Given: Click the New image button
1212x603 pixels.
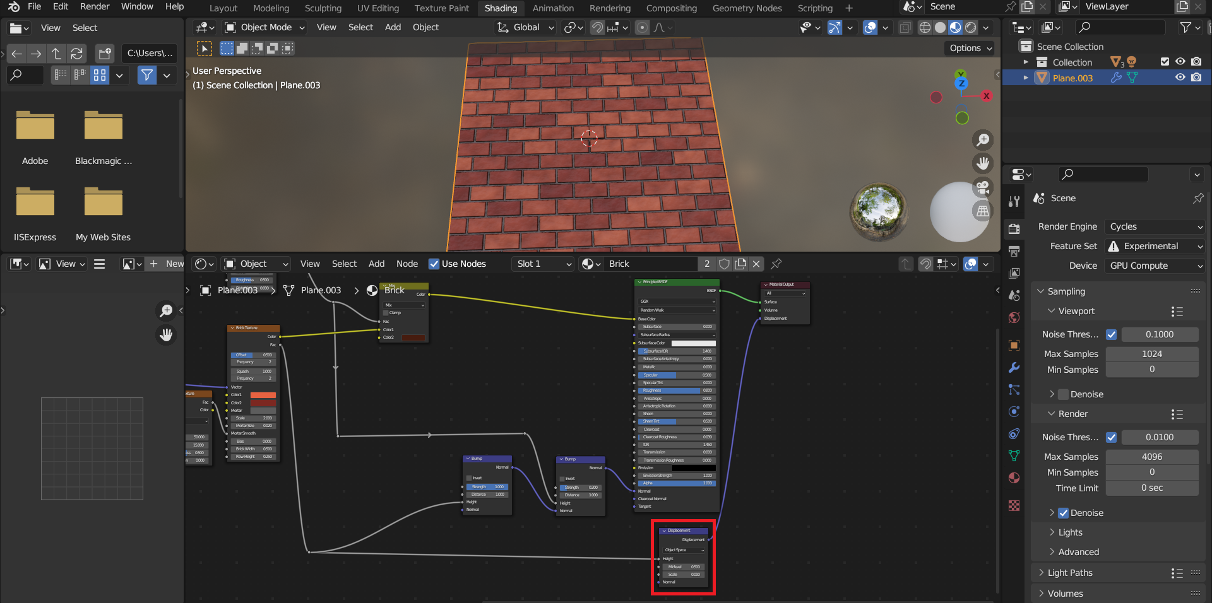Looking at the screenshot, I should 167,264.
